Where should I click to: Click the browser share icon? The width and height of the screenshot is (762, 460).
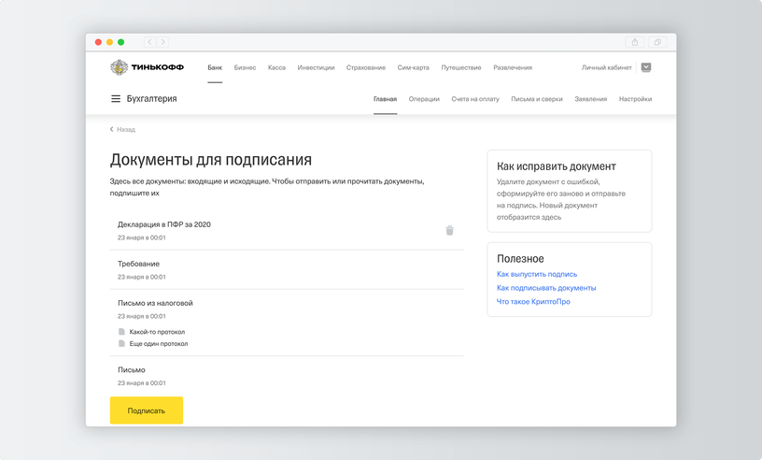pos(635,42)
